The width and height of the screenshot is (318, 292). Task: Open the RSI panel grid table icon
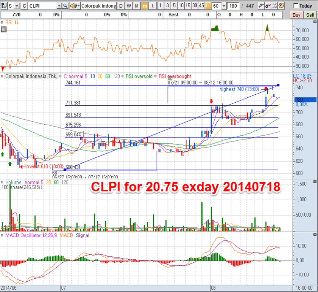click(x=4, y=29)
